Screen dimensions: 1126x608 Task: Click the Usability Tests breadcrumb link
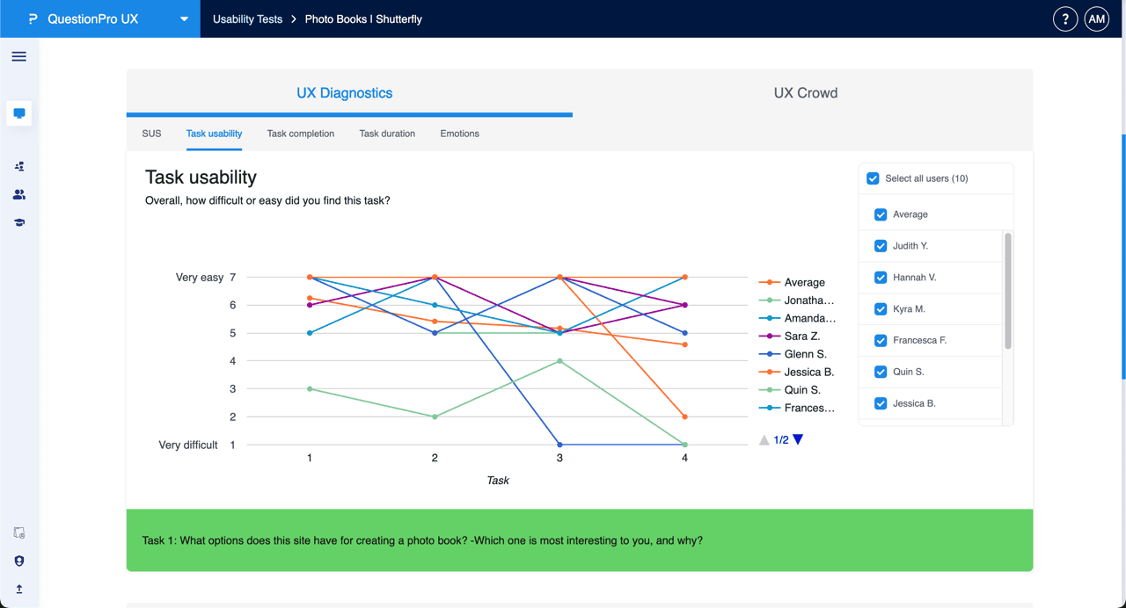[247, 18]
